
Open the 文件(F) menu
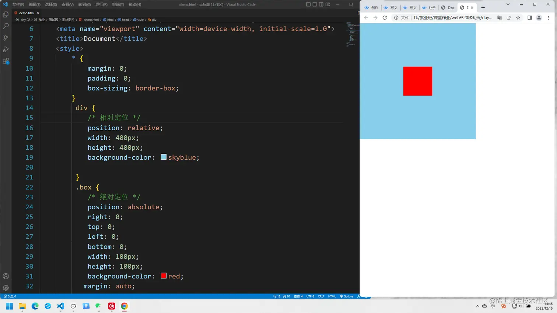pos(18,4)
